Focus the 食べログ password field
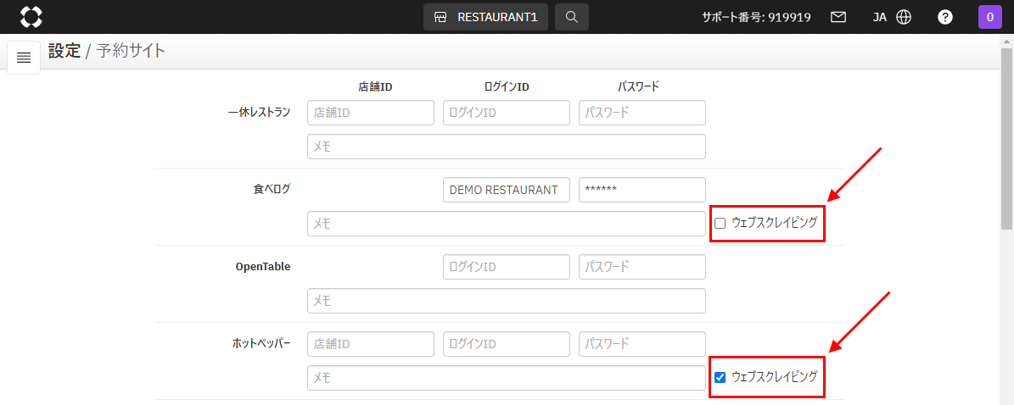Image resolution: width=1014 pixels, height=405 pixels. point(642,190)
